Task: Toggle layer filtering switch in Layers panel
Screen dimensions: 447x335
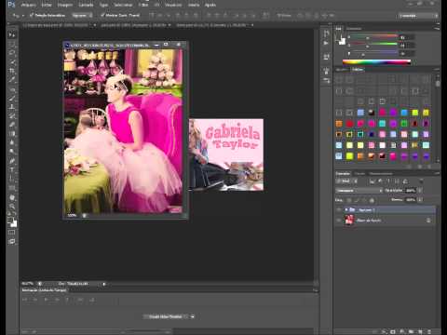Action: (x=421, y=181)
